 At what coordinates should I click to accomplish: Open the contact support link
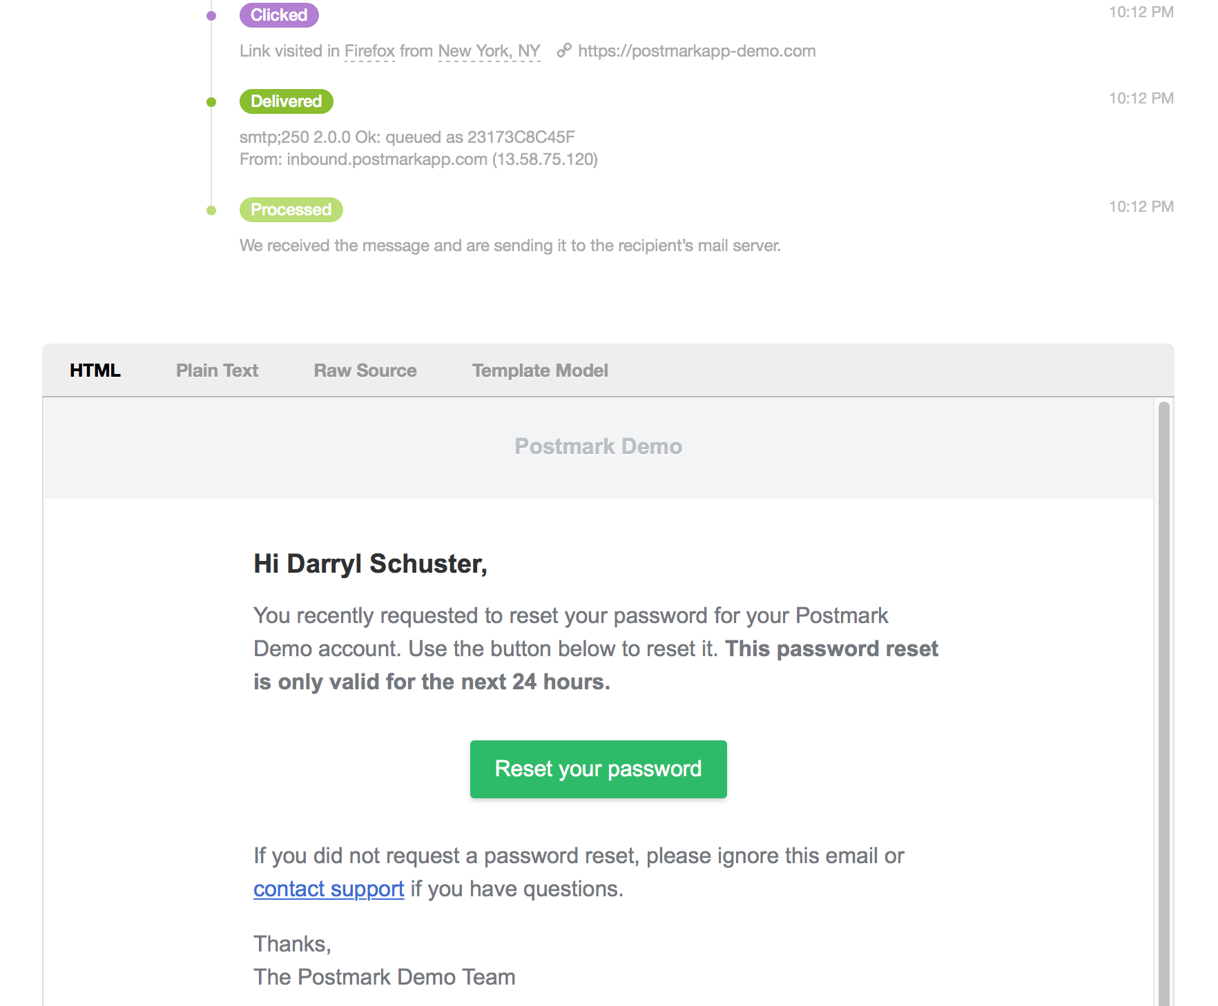[329, 889]
